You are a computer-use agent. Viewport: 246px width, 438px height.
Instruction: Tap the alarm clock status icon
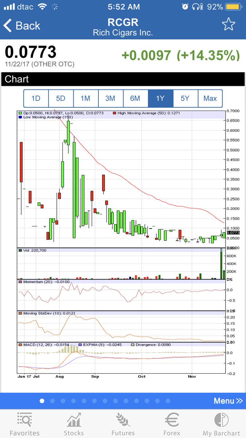pyautogui.click(x=186, y=7)
